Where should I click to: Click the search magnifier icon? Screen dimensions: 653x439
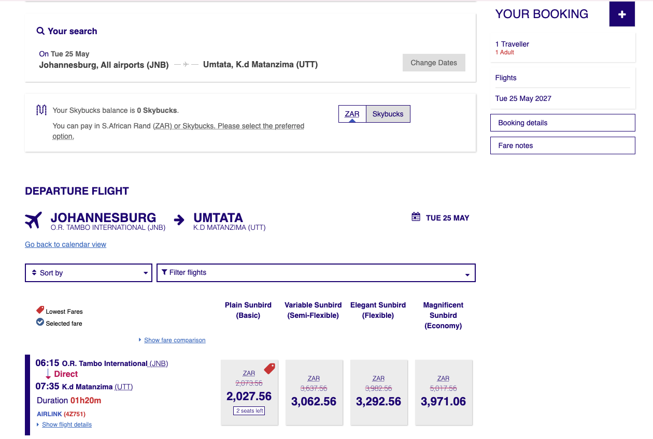pyautogui.click(x=40, y=31)
